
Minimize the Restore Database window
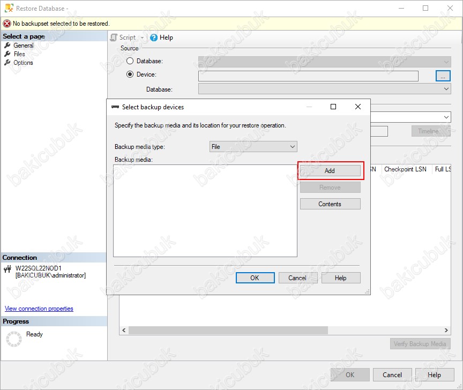[401, 8]
